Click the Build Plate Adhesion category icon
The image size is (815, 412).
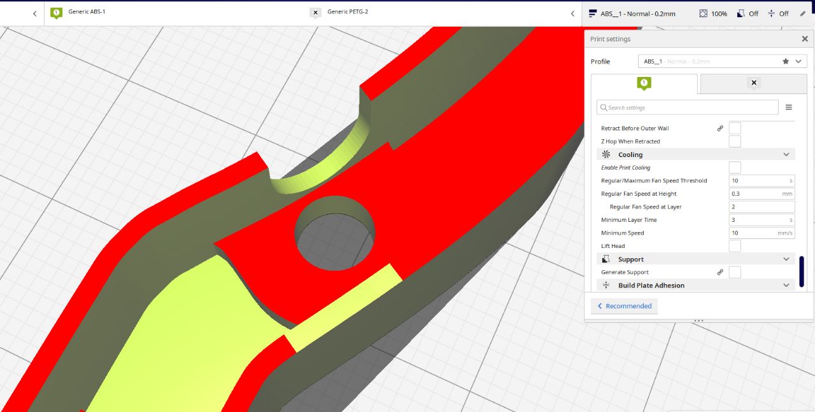point(606,285)
